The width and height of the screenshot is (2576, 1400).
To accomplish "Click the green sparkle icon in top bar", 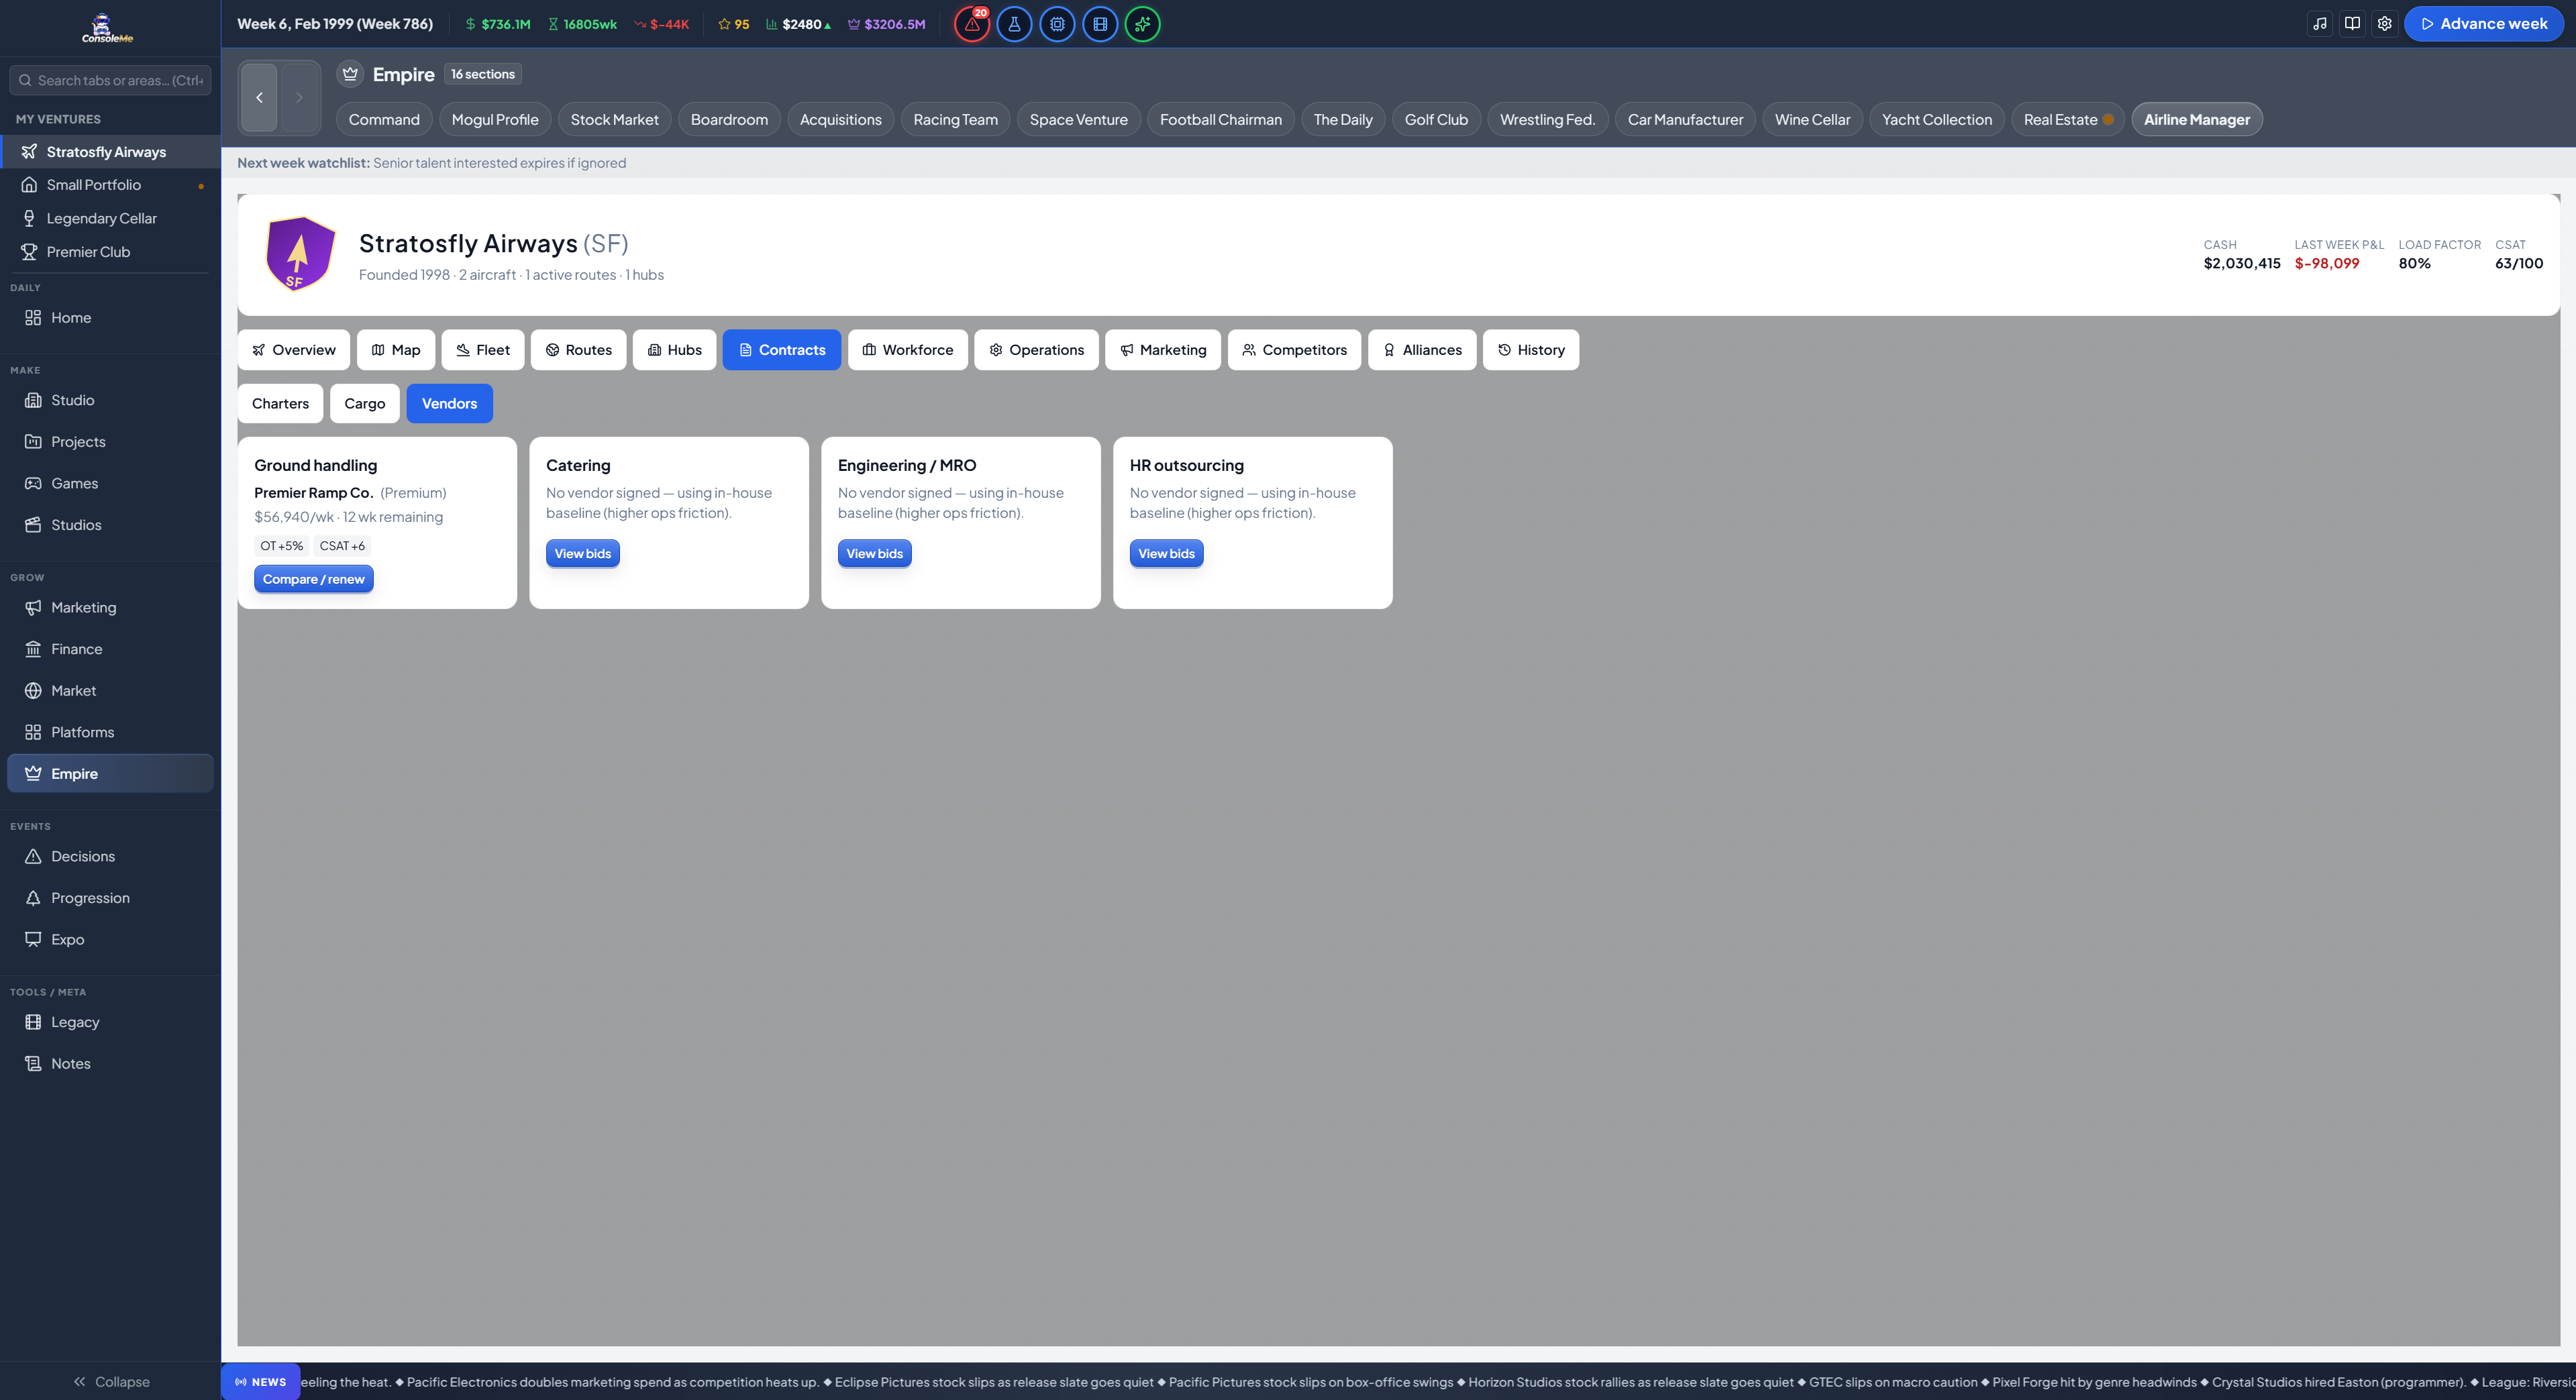I will pyautogui.click(x=1143, y=24).
